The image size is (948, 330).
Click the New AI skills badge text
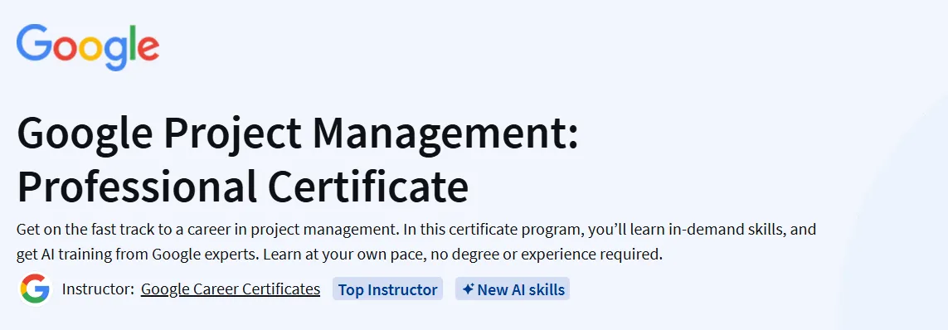521,290
